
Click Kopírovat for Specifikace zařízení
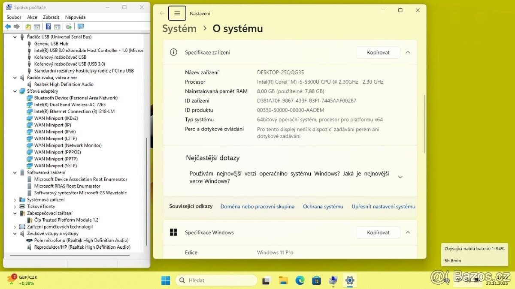coord(378,52)
